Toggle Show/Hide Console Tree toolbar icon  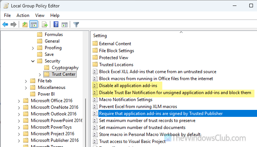[x=34, y=25]
